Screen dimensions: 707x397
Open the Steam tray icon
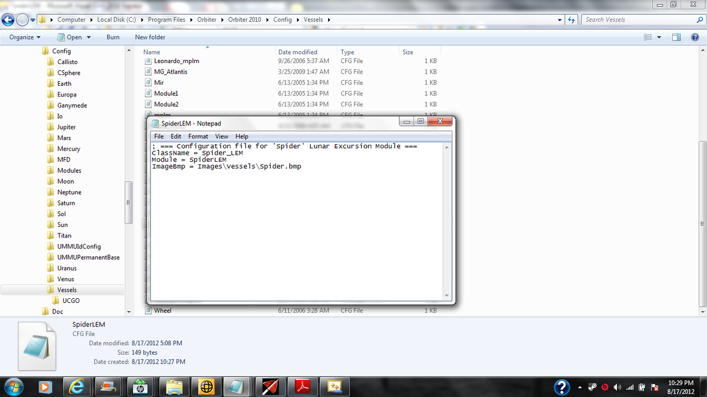593,387
